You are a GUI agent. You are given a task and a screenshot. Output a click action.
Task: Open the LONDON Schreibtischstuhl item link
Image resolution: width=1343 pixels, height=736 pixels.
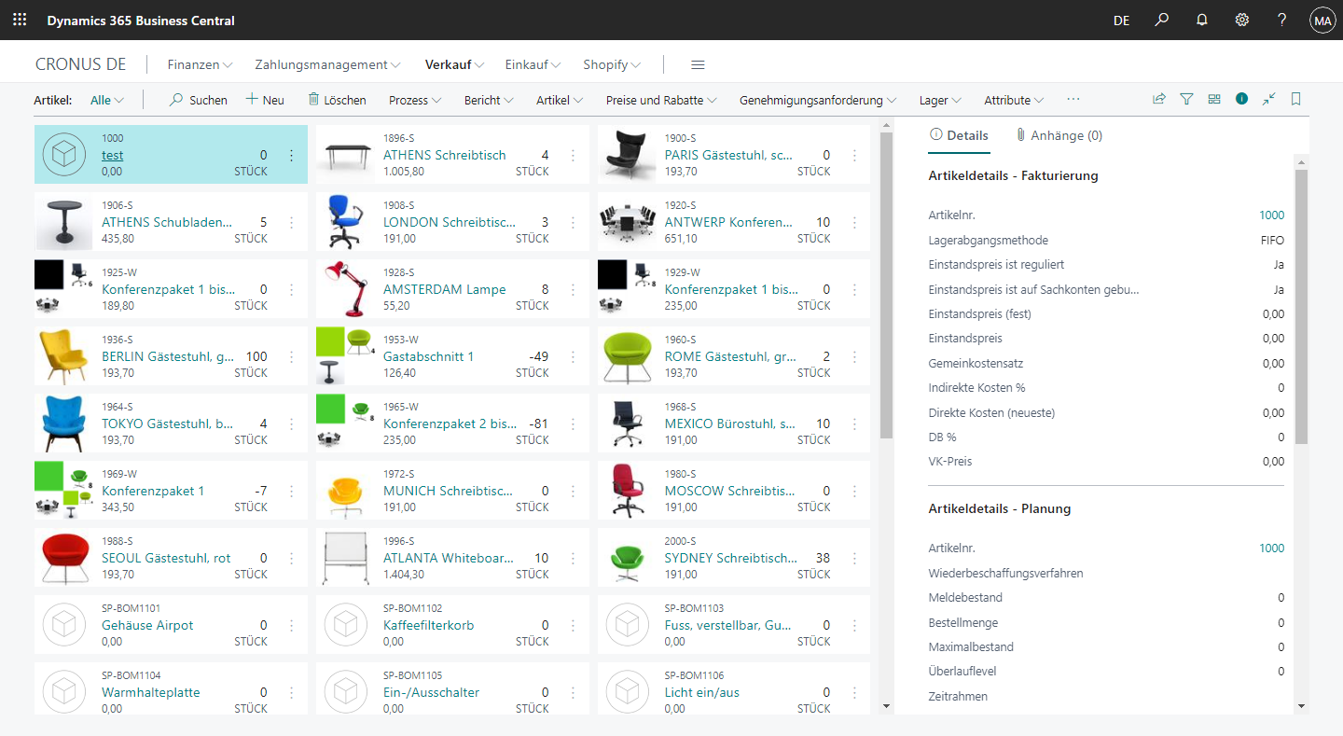[x=449, y=223]
